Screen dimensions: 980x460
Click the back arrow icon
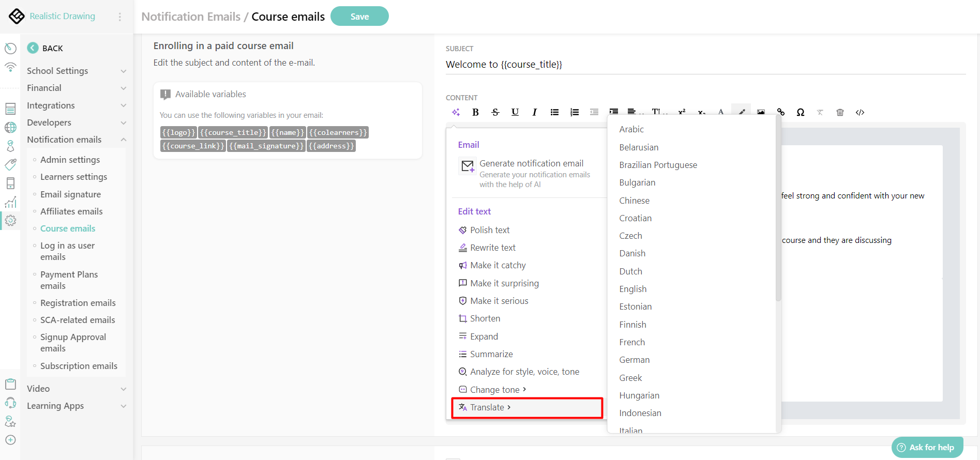point(33,48)
